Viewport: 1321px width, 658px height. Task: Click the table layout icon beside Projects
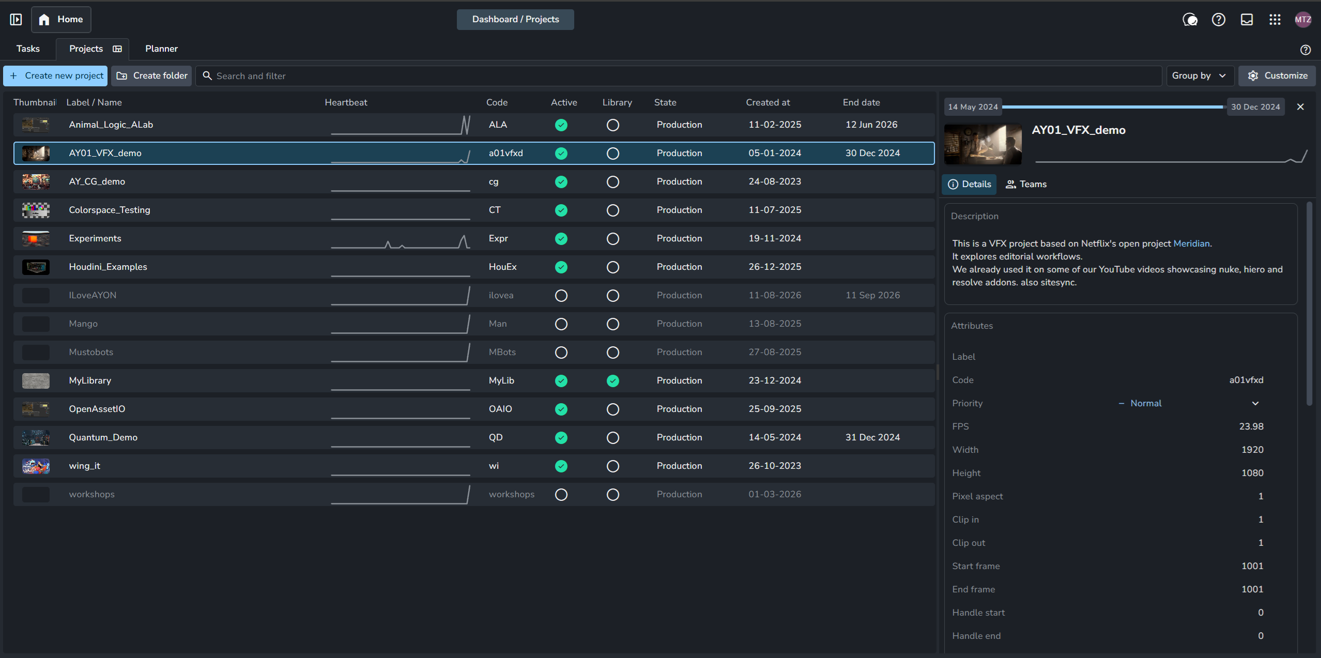click(x=117, y=49)
